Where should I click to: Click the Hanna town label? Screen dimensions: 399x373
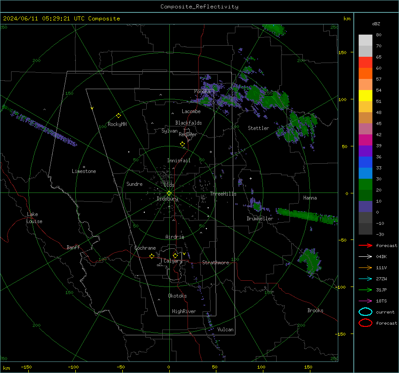(310, 198)
